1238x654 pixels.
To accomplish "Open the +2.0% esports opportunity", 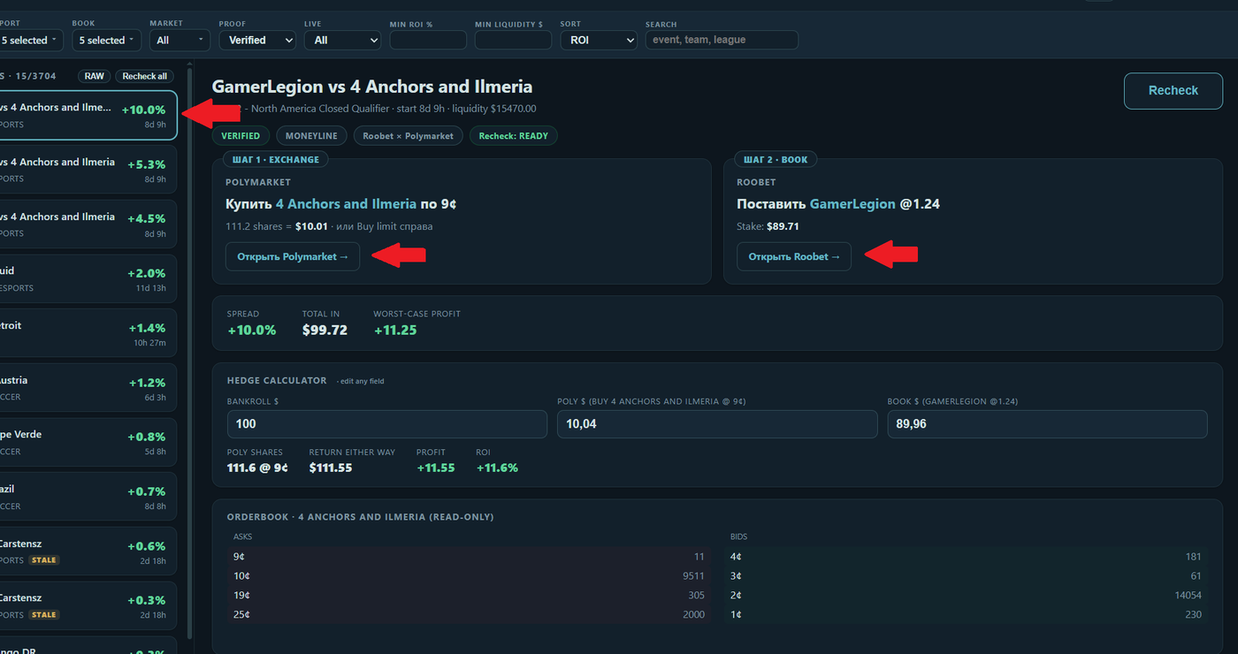I will coord(87,278).
